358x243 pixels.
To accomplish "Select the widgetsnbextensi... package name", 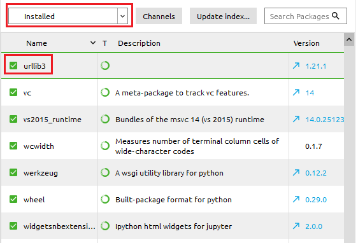I will [x=59, y=226].
